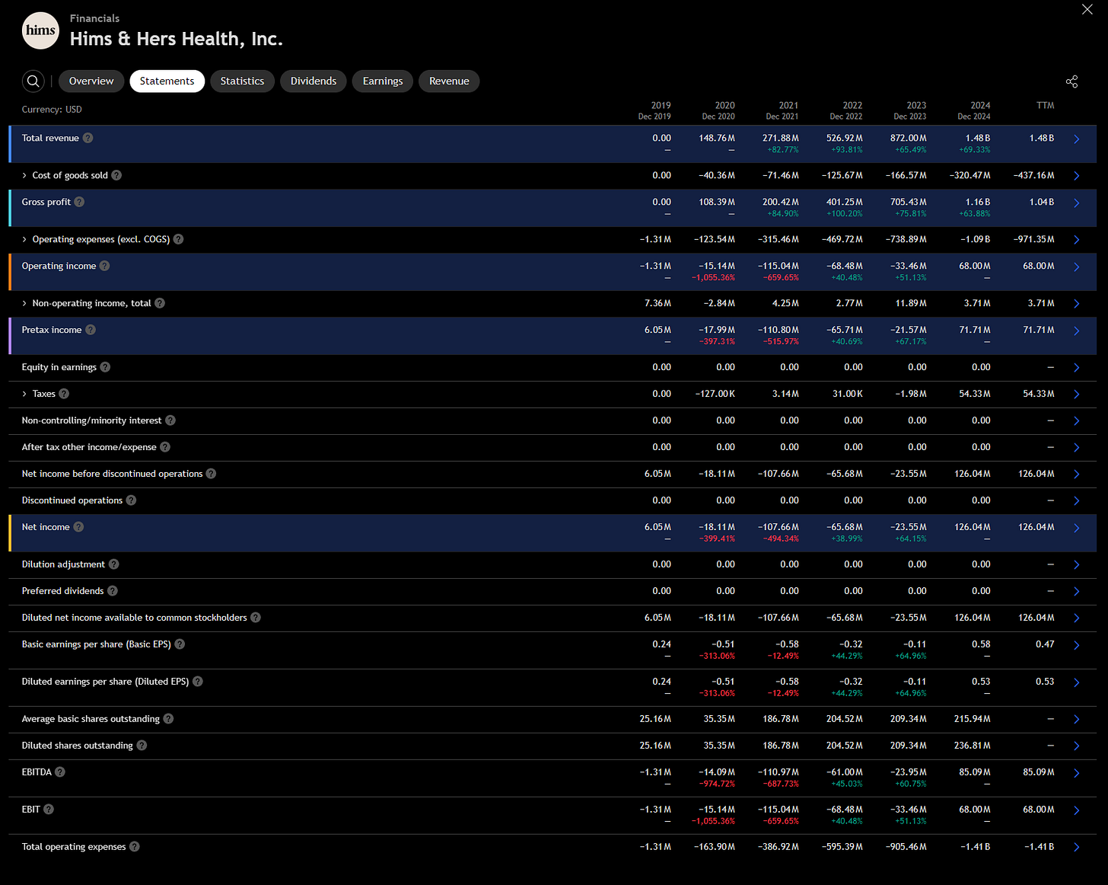Click the share icon
Screen dimensions: 1108x885
(1071, 81)
